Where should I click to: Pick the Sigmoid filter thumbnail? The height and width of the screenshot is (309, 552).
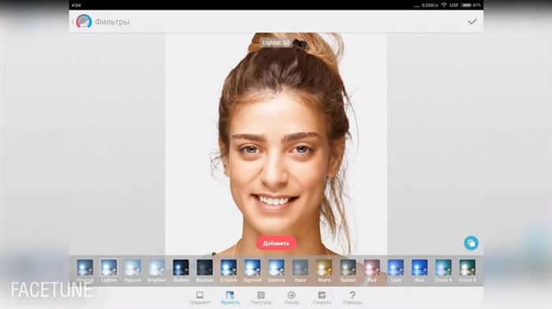click(x=252, y=267)
